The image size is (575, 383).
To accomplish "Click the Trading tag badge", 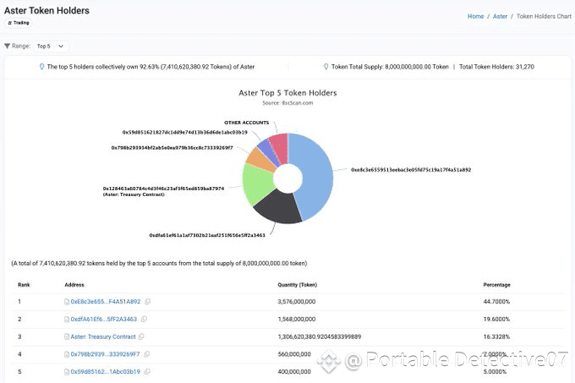I will [x=18, y=23].
